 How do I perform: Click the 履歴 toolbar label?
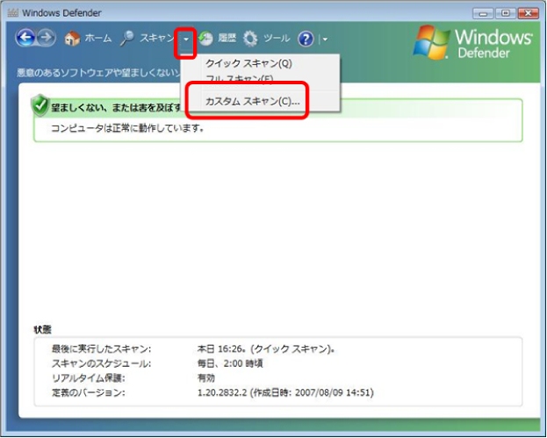point(227,39)
